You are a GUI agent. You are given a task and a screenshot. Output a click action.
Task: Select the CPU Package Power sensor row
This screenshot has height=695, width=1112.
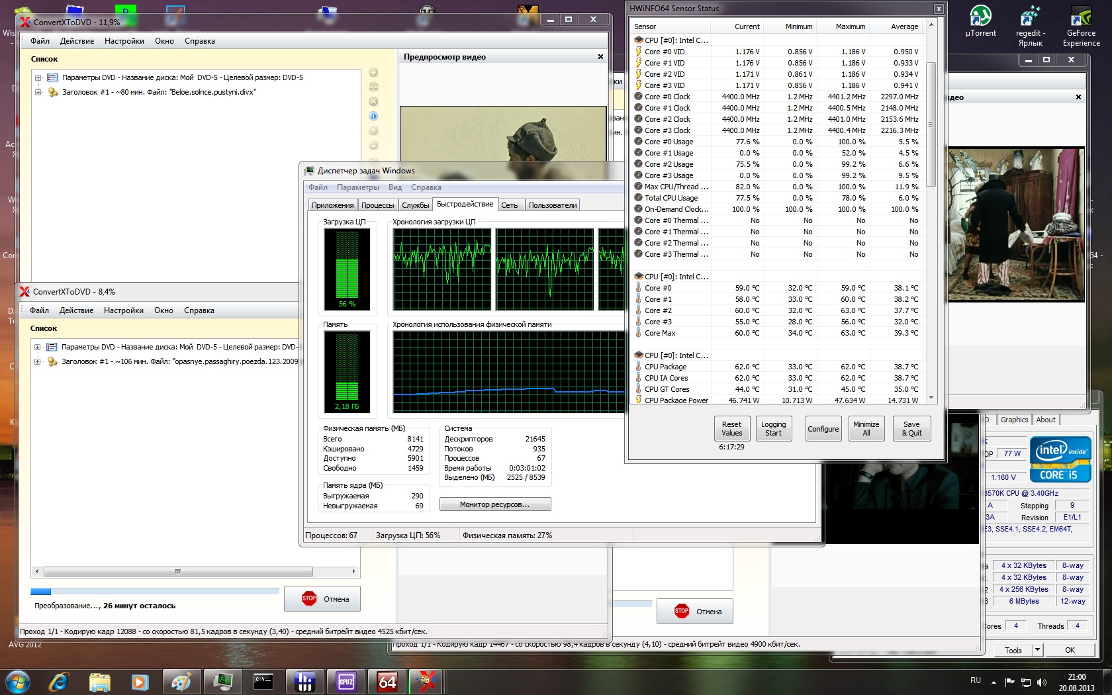(777, 400)
